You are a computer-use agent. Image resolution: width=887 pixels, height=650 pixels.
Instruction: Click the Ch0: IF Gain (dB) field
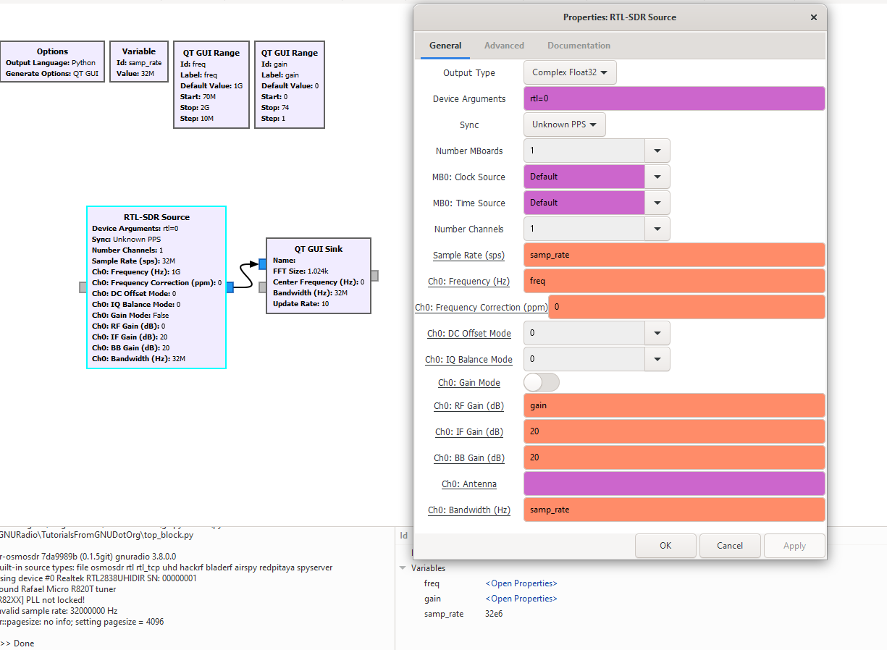tap(674, 431)
